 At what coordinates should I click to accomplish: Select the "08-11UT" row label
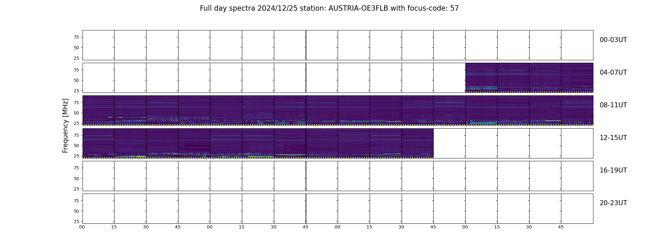click(613, 105)
